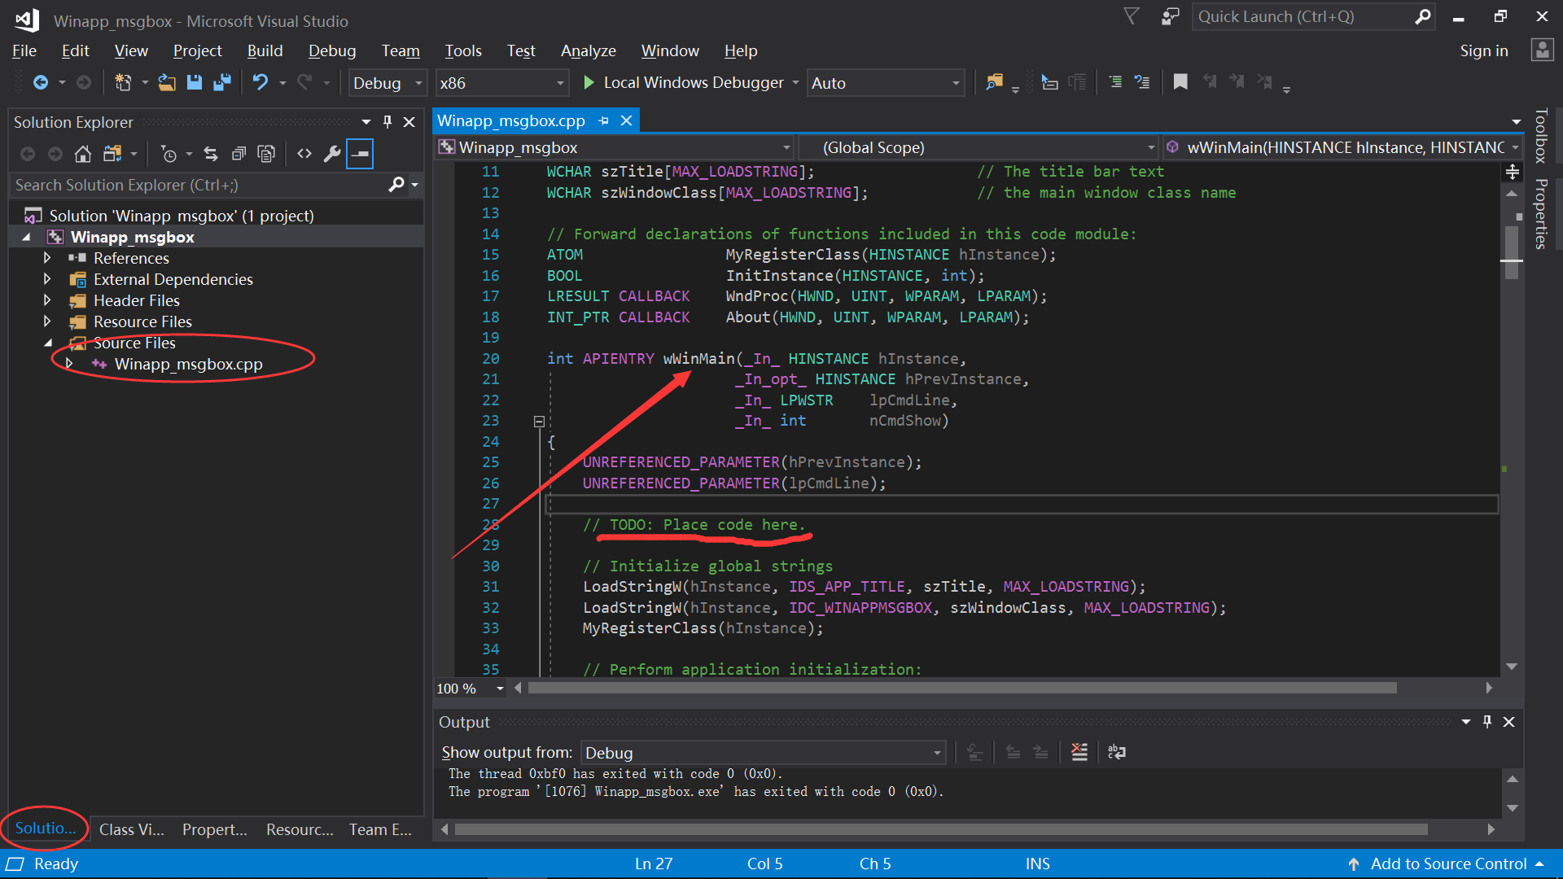Click the account avatar icon
The width and height of the screenshot is (1563, 879).
coord(1542,50)
